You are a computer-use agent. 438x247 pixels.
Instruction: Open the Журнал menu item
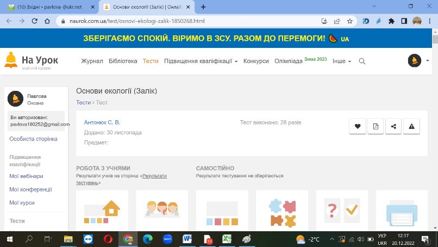coord(92,61)
